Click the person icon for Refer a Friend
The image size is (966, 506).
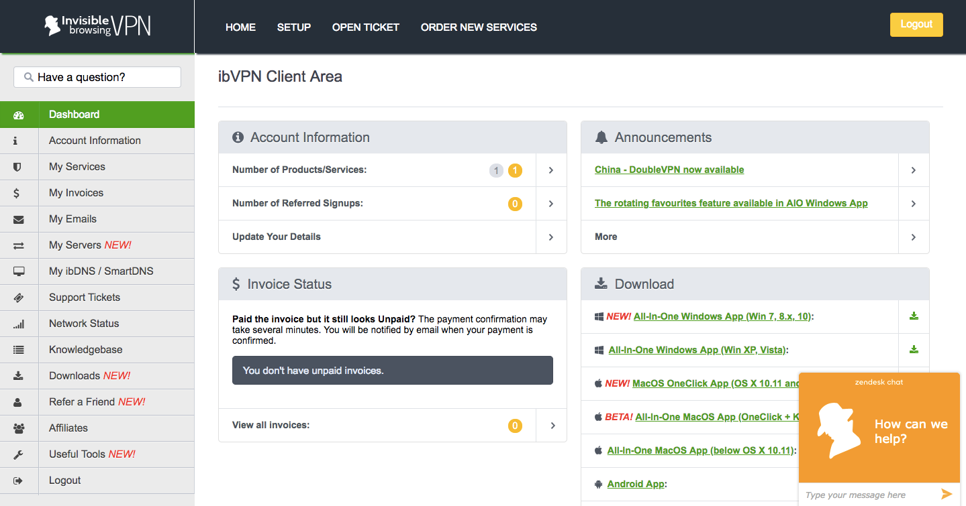17,402
